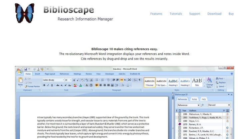The image size is (238, 139).
Task: Click the Find button
Action: pos(220,78)
